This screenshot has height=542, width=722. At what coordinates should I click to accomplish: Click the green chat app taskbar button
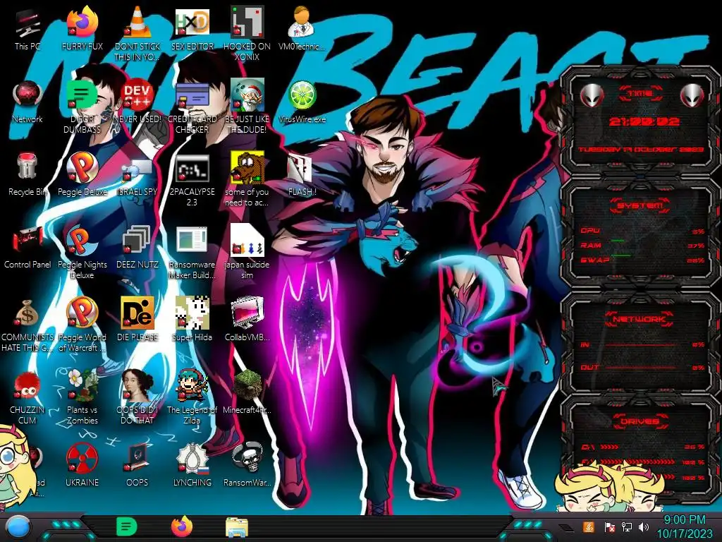coord(127,526)
